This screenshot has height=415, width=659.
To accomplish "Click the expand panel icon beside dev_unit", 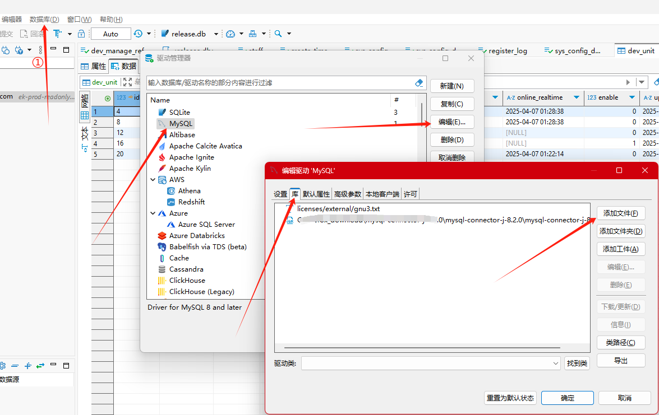I will pyautogui.click(x=128, y=82).
